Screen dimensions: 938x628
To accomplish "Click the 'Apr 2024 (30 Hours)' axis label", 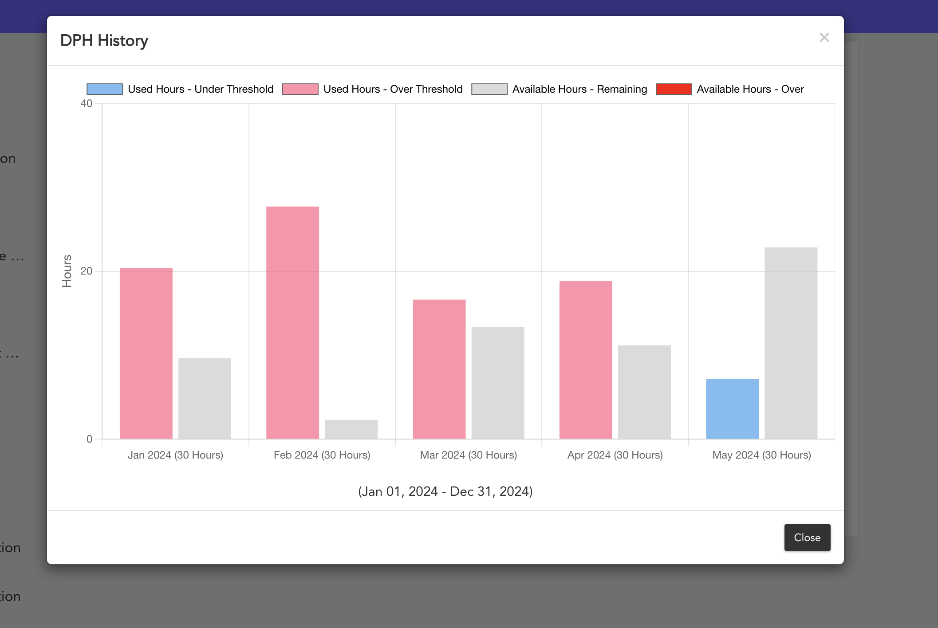I will click(615, 455).
